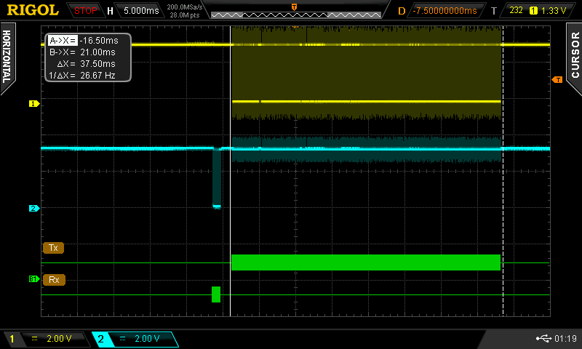The width and height of the screenshot is (582, 349).
Task: Click the RIGOL logo
Action: coord(32,10)
